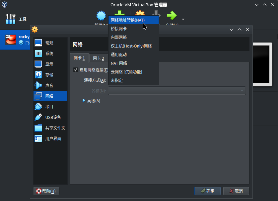Click the green 启动 (Start) arrow icon
278x201 pixels.
[172, 16]
